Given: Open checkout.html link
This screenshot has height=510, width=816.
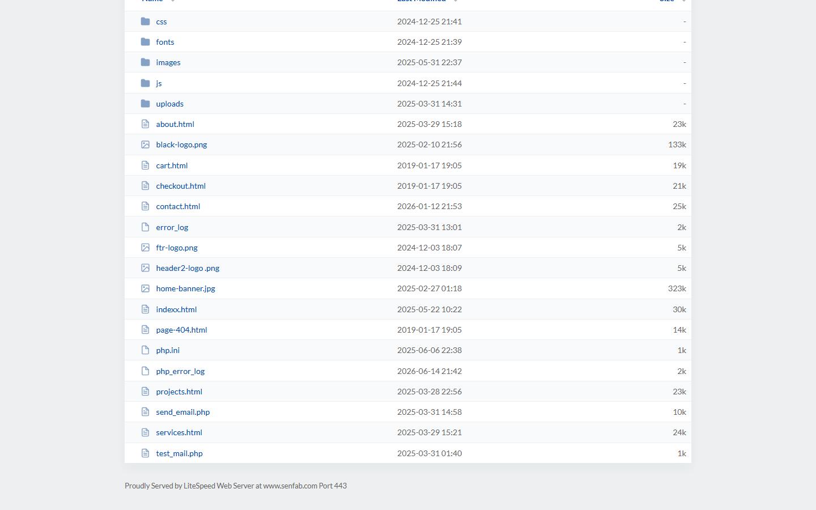Looking at the screenshot, I should pos(181,186).
